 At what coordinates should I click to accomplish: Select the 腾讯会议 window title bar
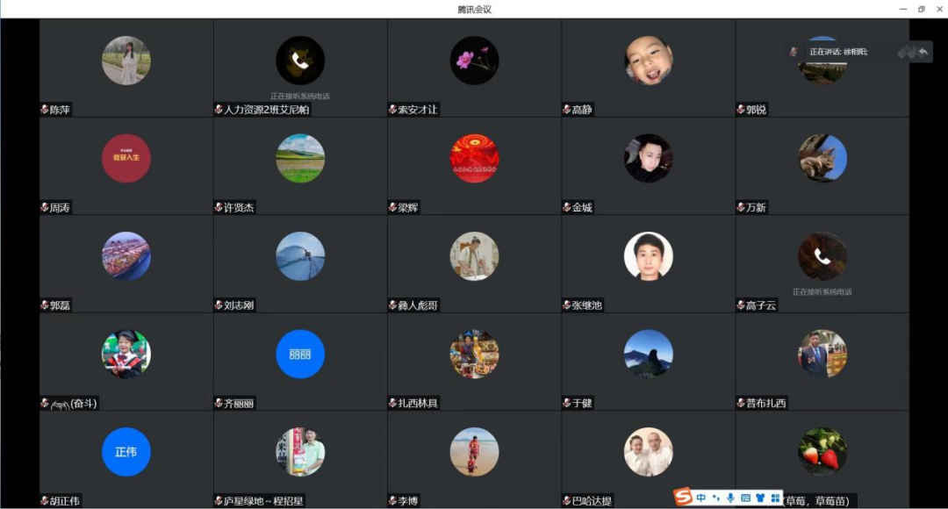pos(474,9)
